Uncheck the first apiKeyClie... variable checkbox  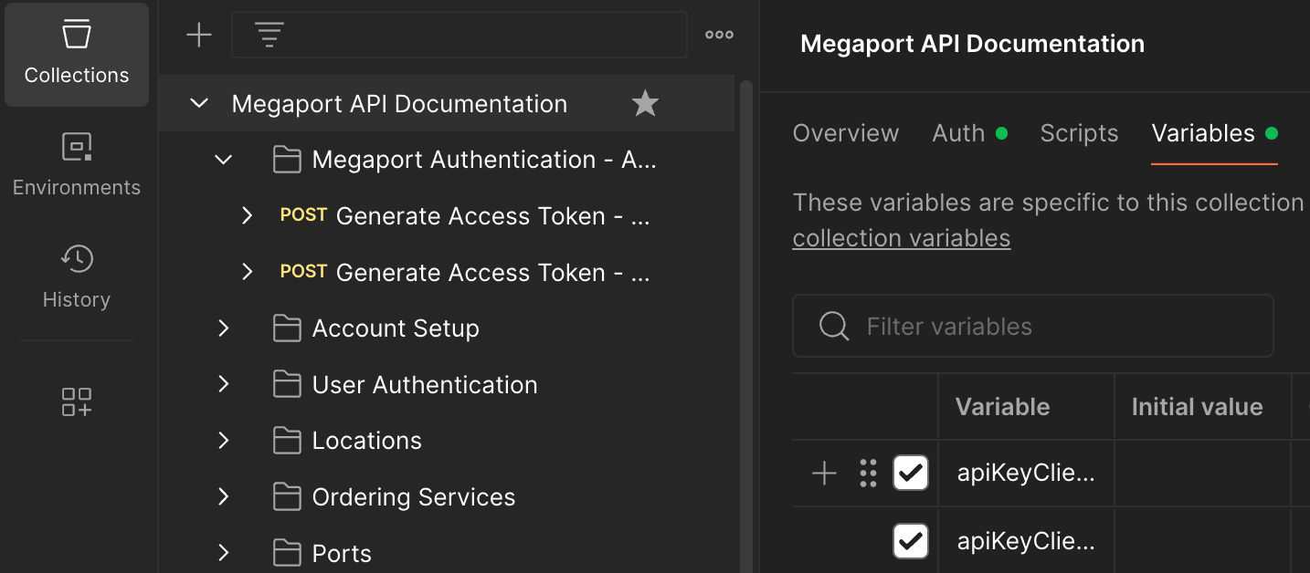pos(911,473)
